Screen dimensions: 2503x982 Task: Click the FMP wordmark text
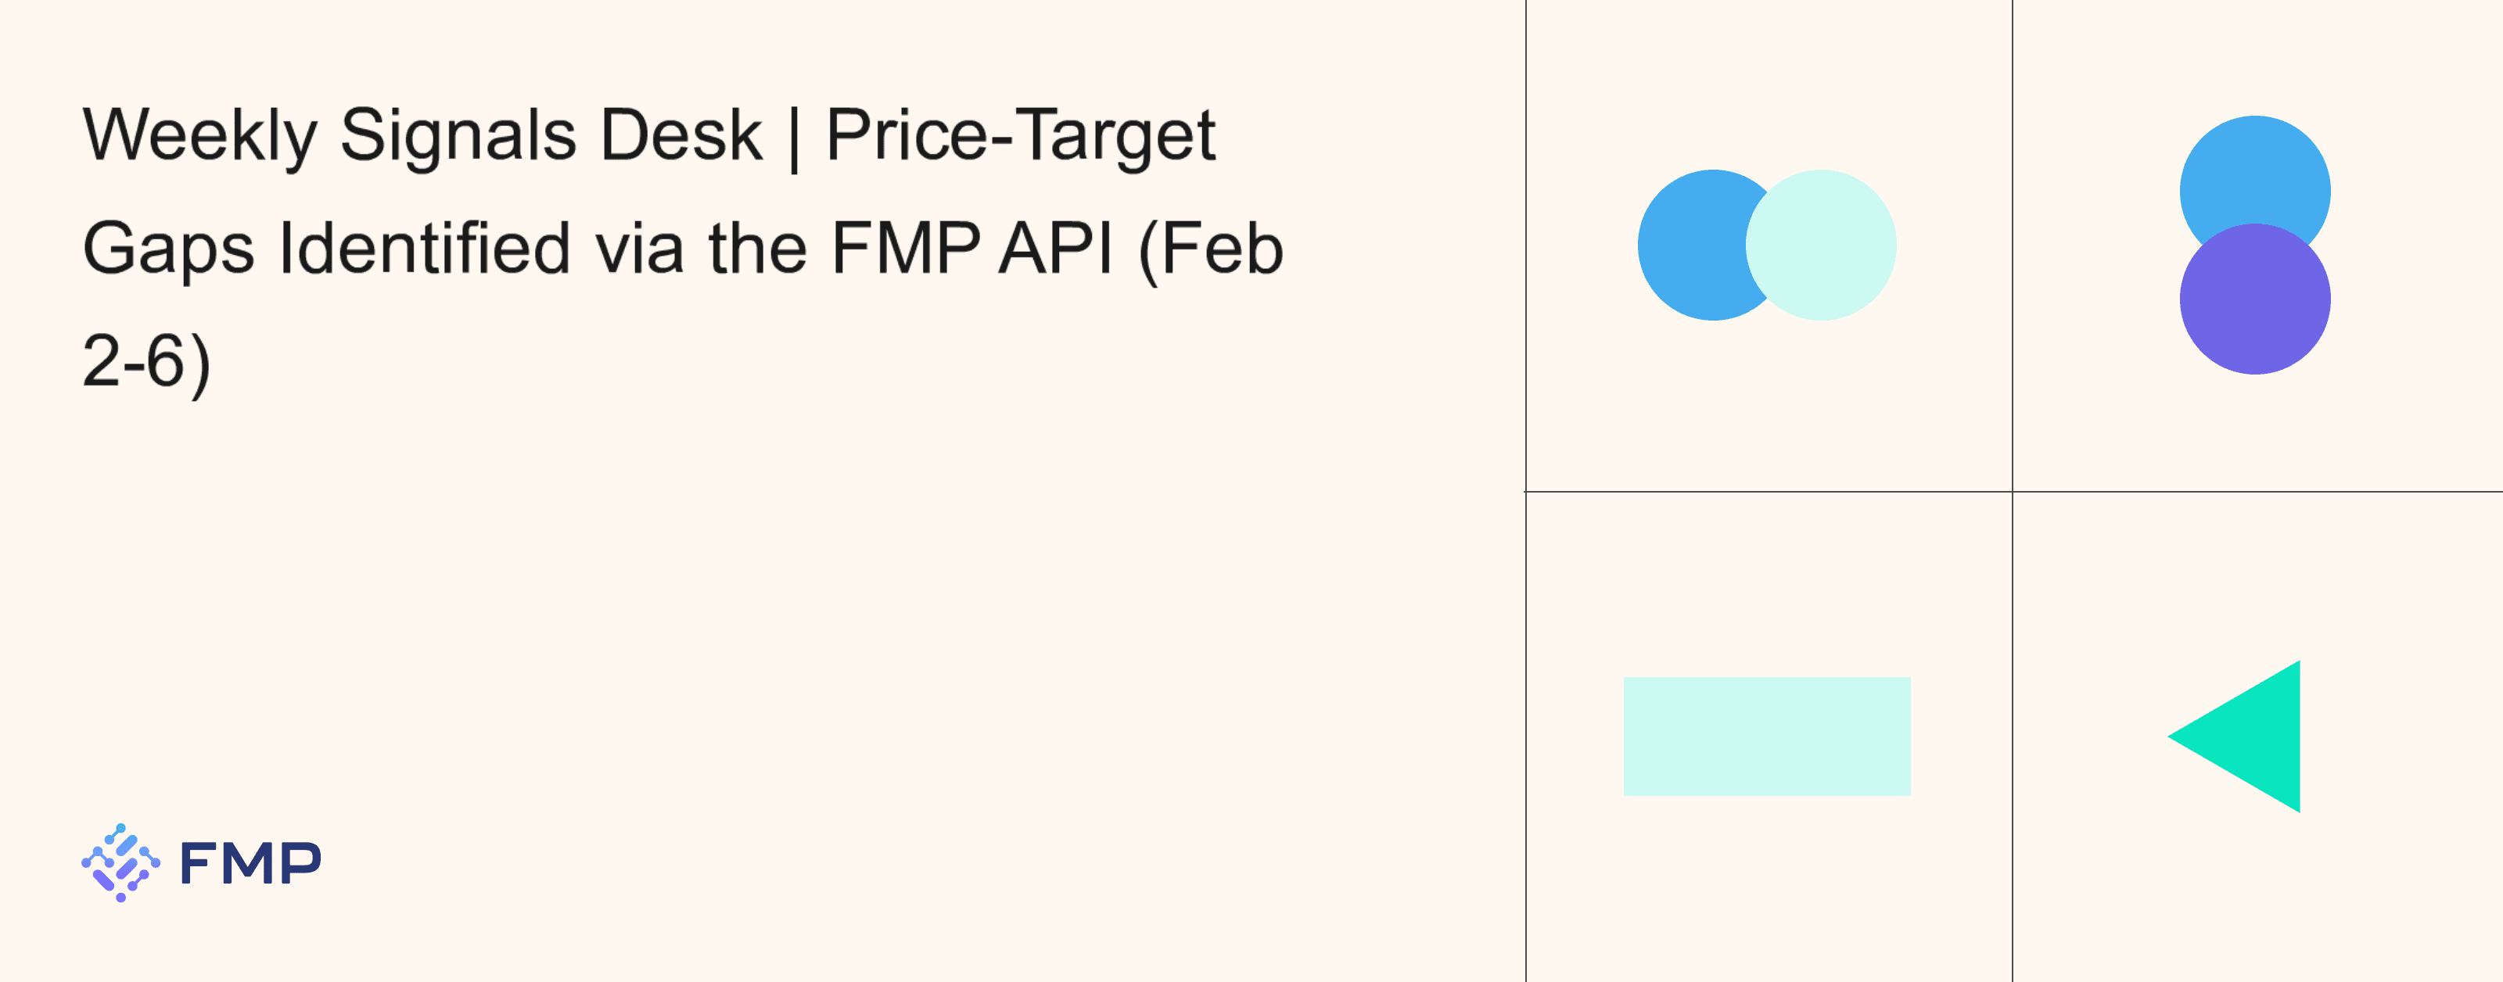[250, 863]
